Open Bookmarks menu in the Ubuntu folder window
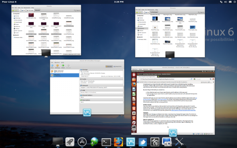Image resolution: width=237 pixels, height=148 pixels. [x=27, y=8]
